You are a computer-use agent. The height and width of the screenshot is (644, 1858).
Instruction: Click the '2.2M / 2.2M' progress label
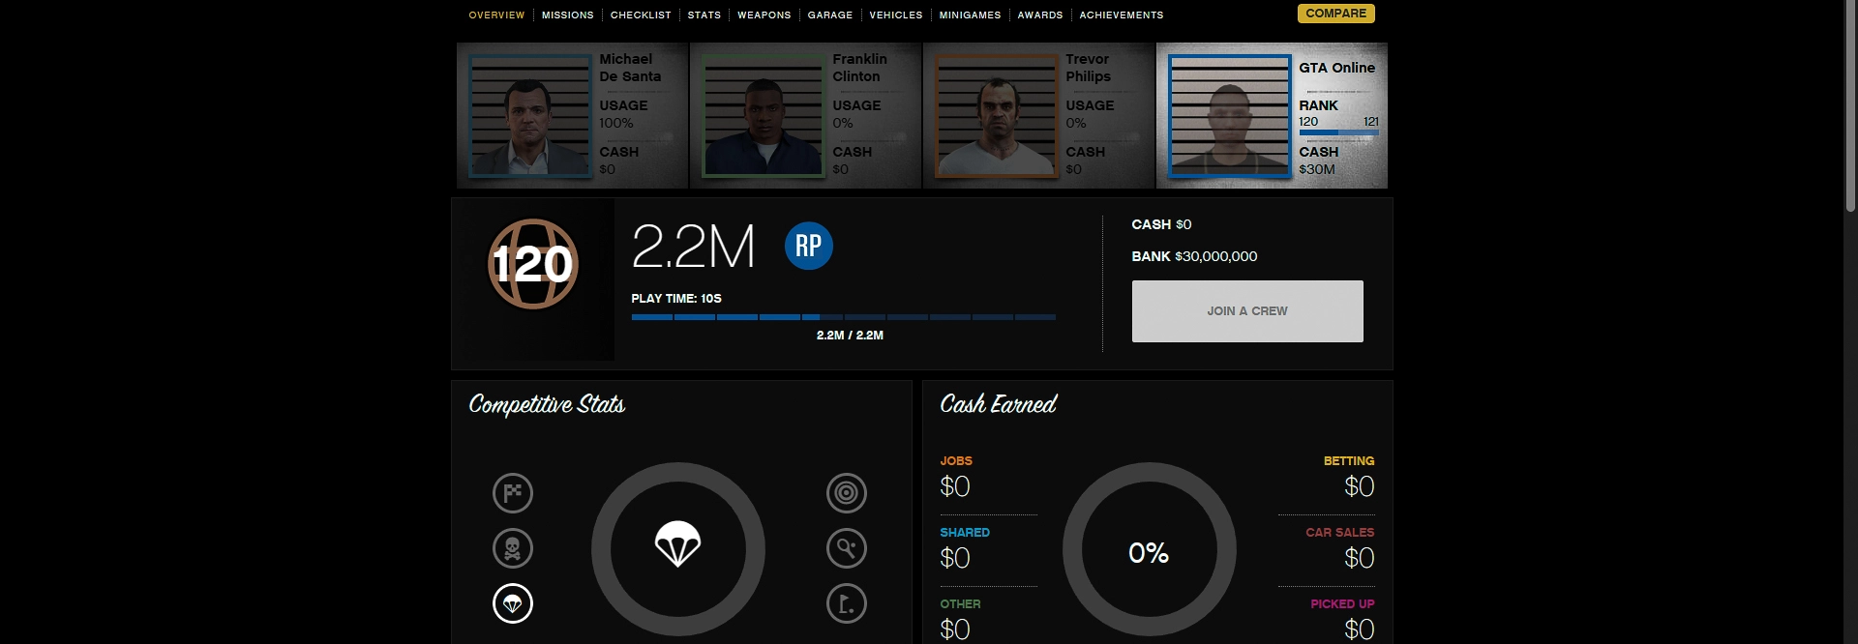coord(850,336)
